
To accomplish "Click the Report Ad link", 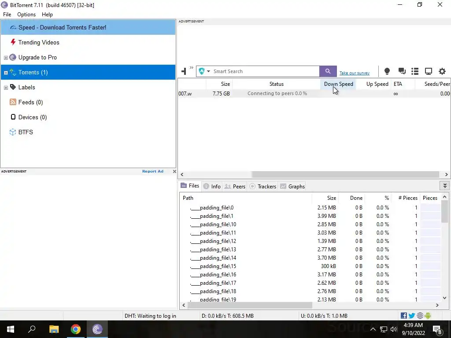I will (153, 171).
